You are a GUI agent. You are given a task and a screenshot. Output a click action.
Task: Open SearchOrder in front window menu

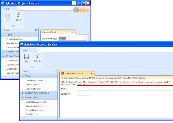point(32,85)
